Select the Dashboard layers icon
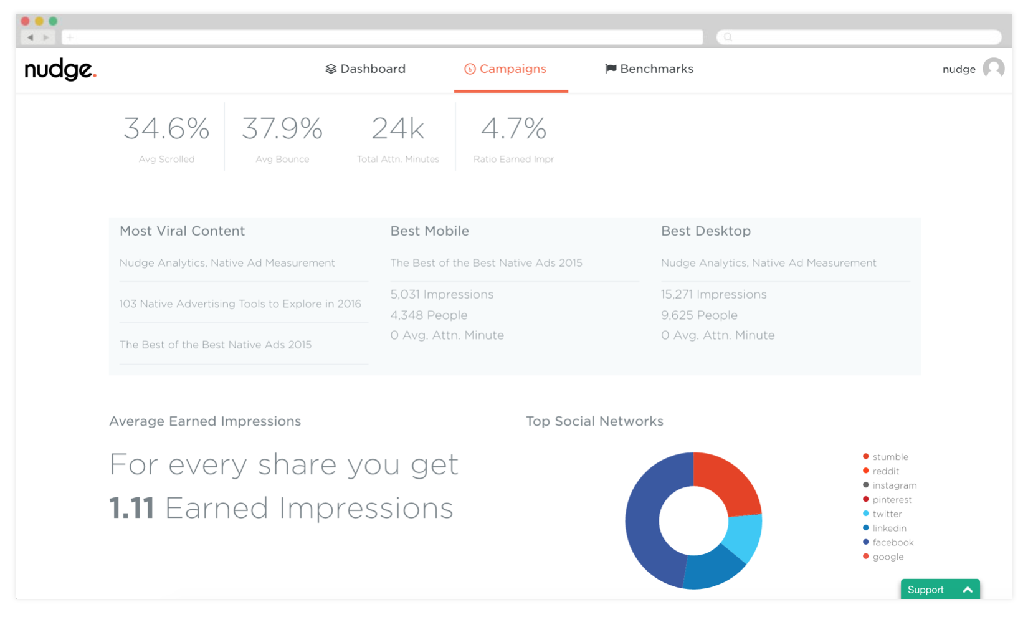Viewport: 1028px width, 617px height. point(330,69)
